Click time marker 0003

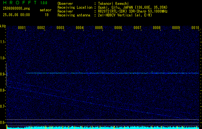pos(60,28)
